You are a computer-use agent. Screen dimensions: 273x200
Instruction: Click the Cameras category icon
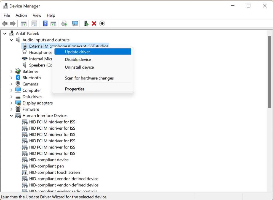pos(18,84)
